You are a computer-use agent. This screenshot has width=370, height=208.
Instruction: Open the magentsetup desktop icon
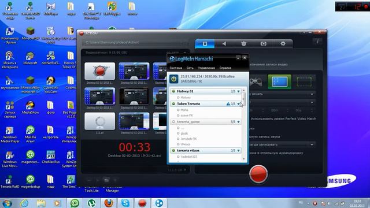click(31, 182)
